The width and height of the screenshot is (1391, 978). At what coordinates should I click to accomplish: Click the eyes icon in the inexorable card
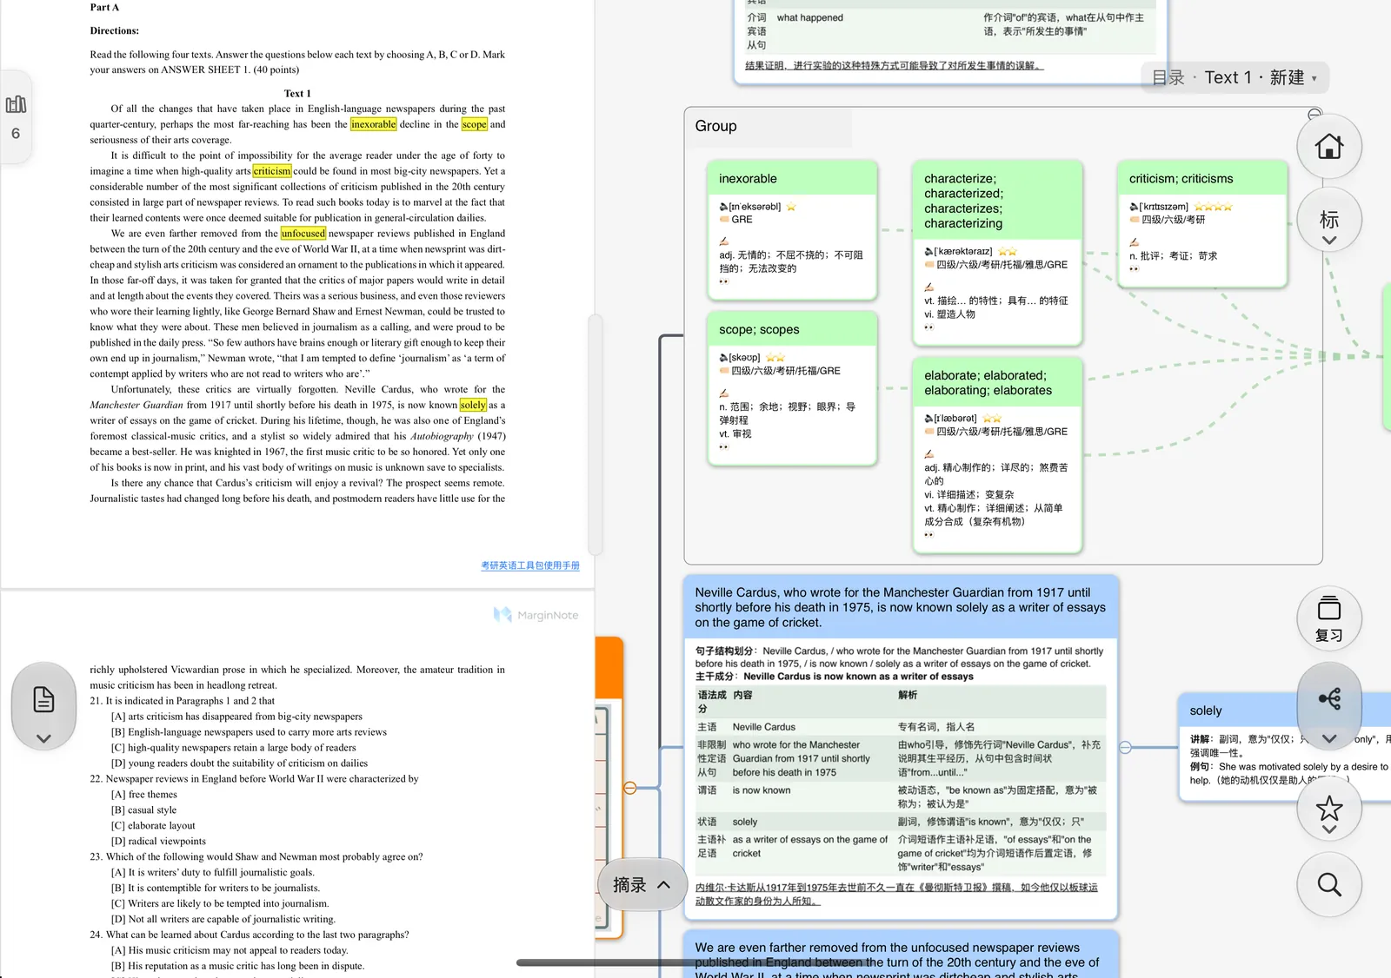click(723, 281)
